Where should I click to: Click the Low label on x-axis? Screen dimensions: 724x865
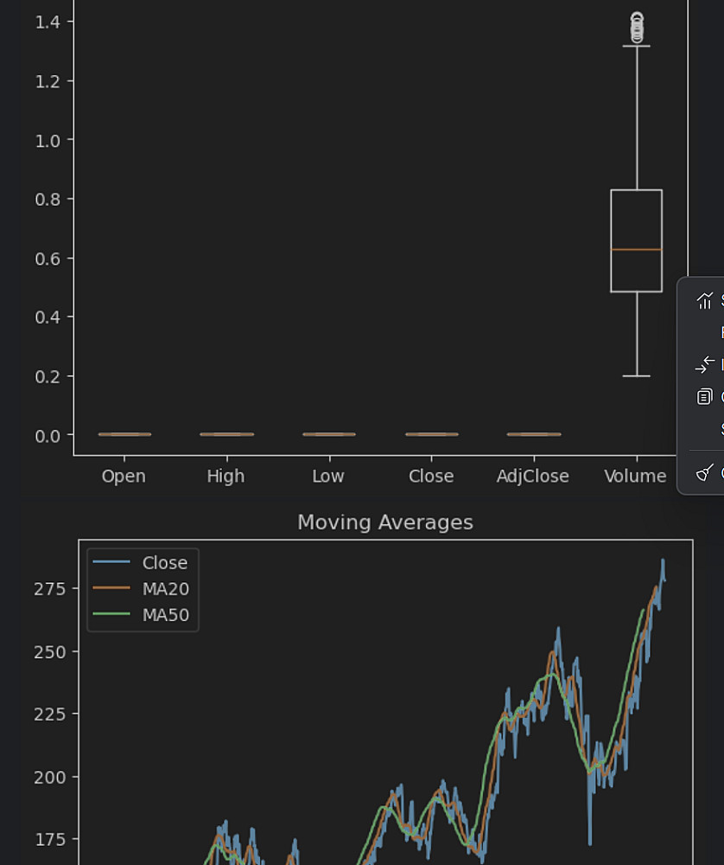(328, 477)
